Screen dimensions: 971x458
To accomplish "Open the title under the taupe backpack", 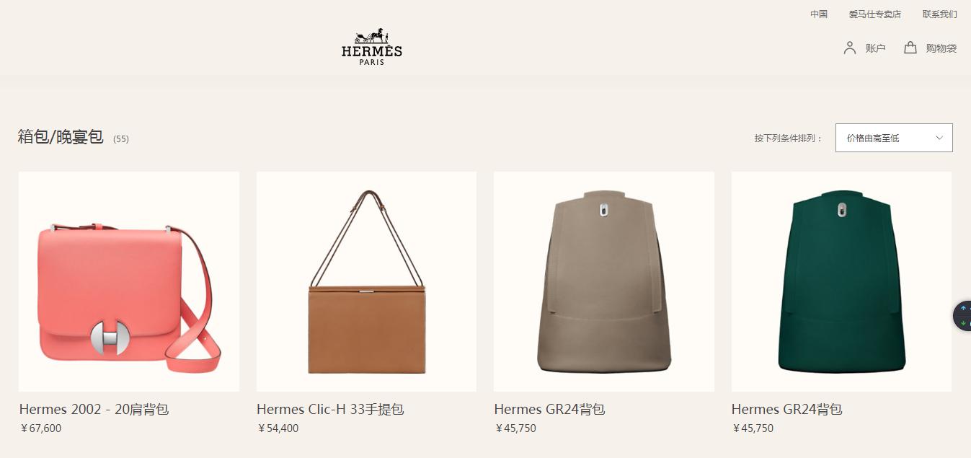I will [x=549, y=410].
